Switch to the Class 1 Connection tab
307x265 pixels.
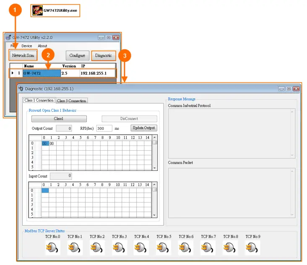pos(39,100)
